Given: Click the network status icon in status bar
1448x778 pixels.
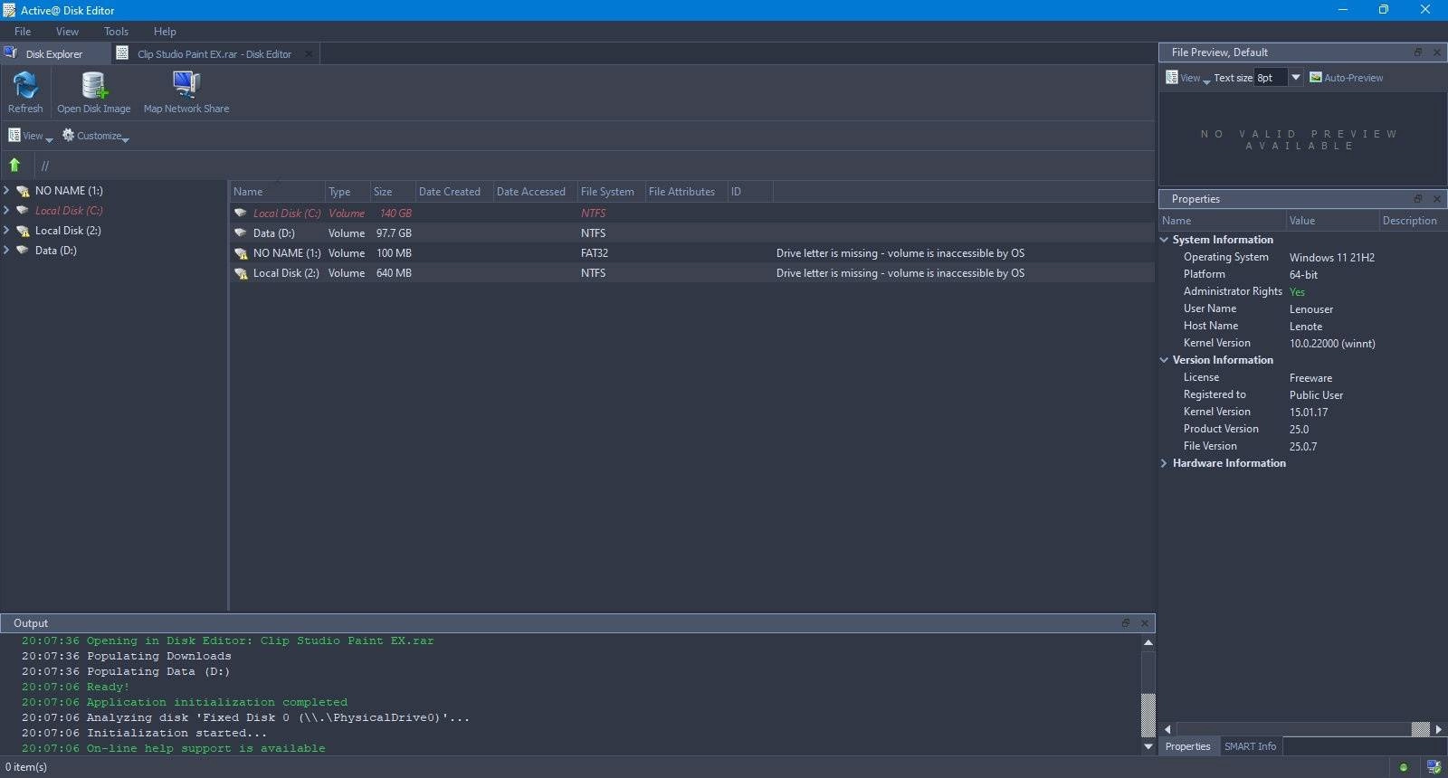Looking at the screenshot, I should tap(1434, 767).
